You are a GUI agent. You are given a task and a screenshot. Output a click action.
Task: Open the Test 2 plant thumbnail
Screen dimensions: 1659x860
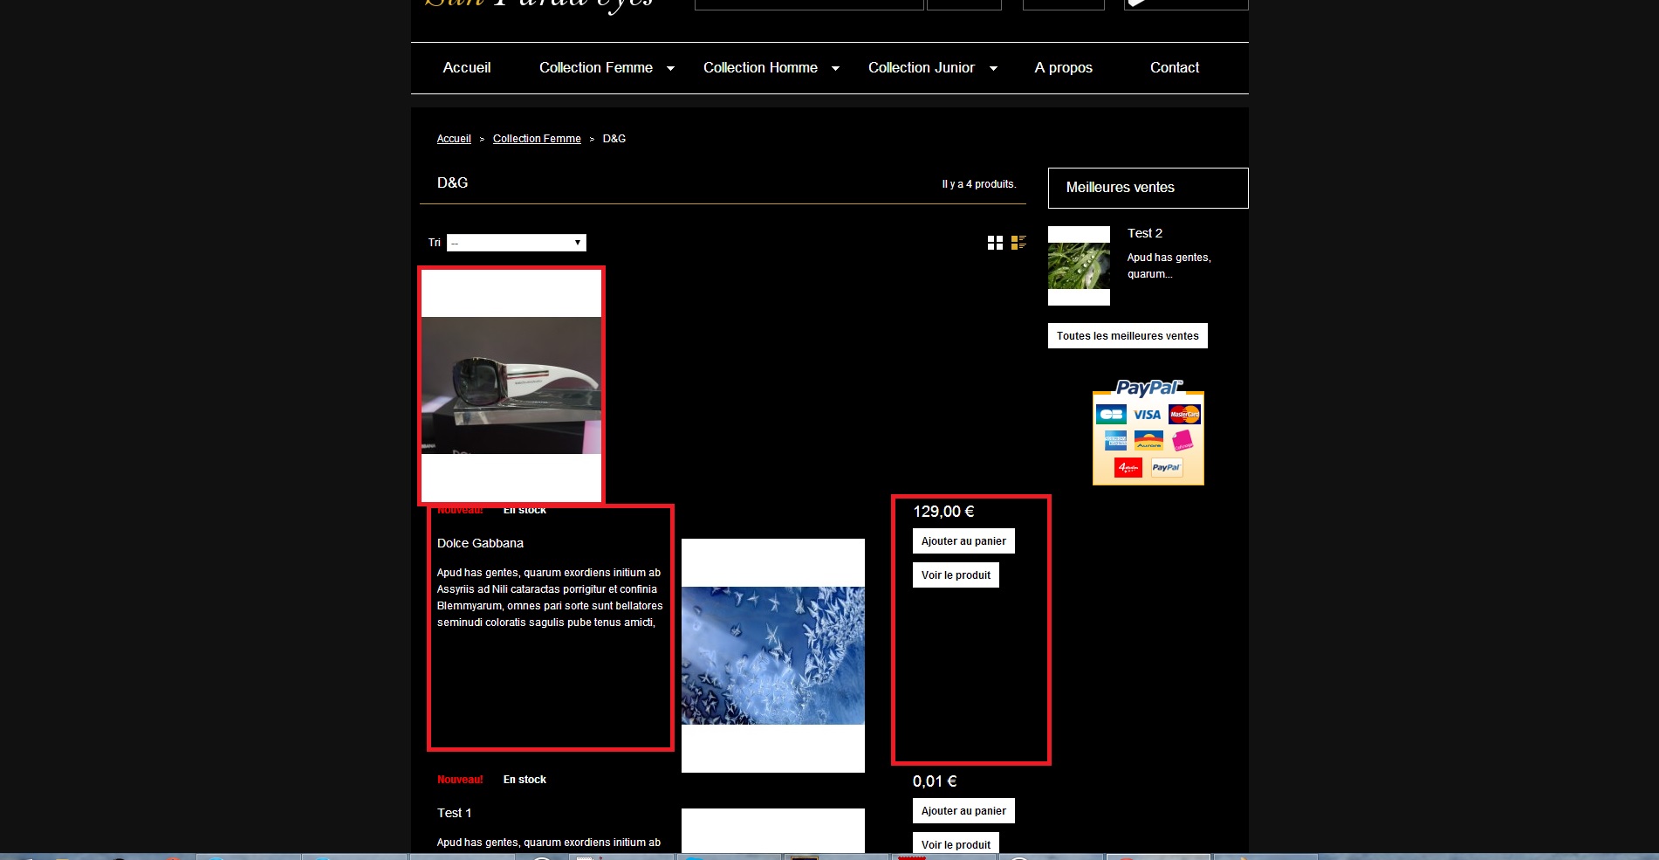point(1079,265)
